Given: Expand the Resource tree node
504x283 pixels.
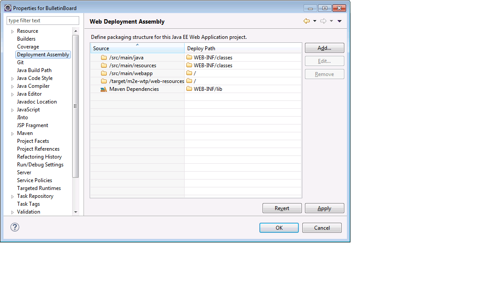Looking at the screenshot, I should [12, 31].
